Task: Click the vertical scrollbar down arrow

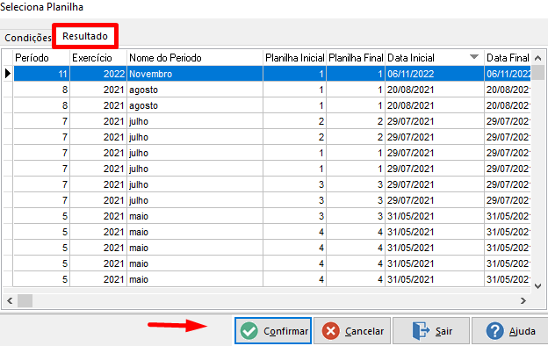Action: point(538,286)
